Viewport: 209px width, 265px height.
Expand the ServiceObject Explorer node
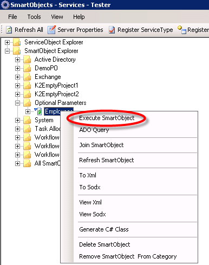(x=7, y=42)
